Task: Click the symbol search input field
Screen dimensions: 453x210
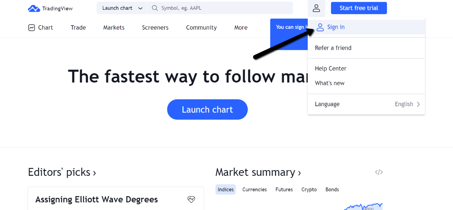Action: (x=224, y=8)
